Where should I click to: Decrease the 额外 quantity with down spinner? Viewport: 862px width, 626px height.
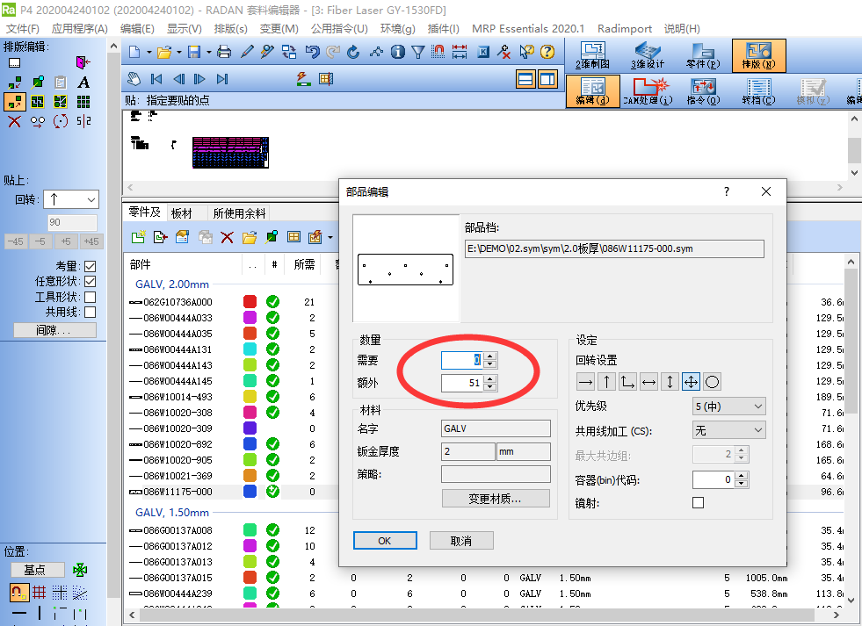(x=490, y=387)
